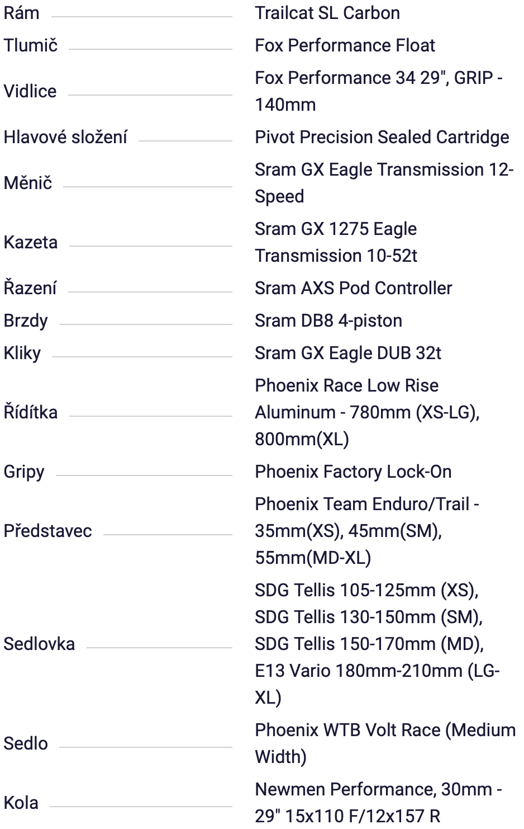Select the Sram DB8 4-piston value
Image resolution: width=524 pixels, height=829 pixels.
click(x=328, y=321)
